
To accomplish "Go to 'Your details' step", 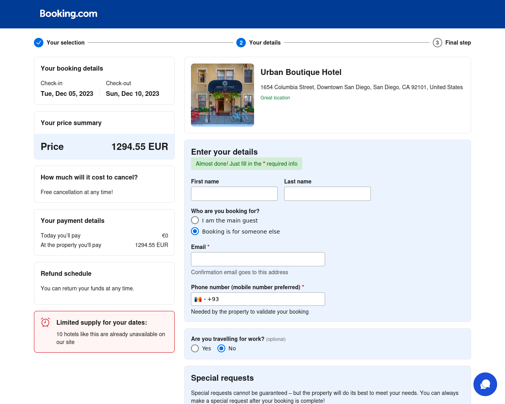I will coord(265,43).
